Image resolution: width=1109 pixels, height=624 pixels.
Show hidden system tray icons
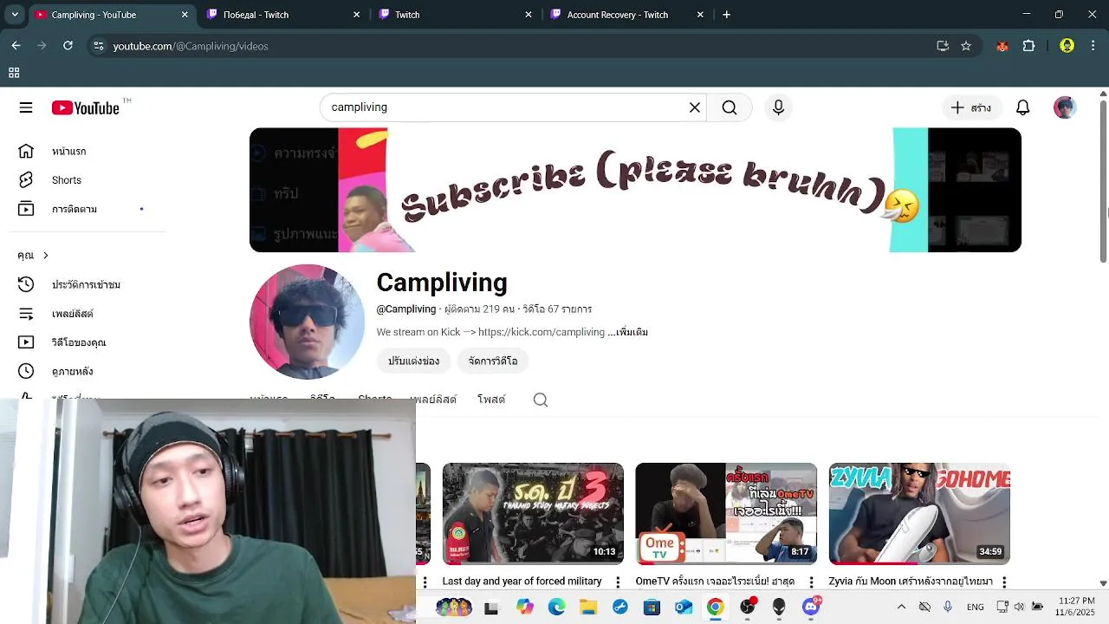tap(901, 608)
